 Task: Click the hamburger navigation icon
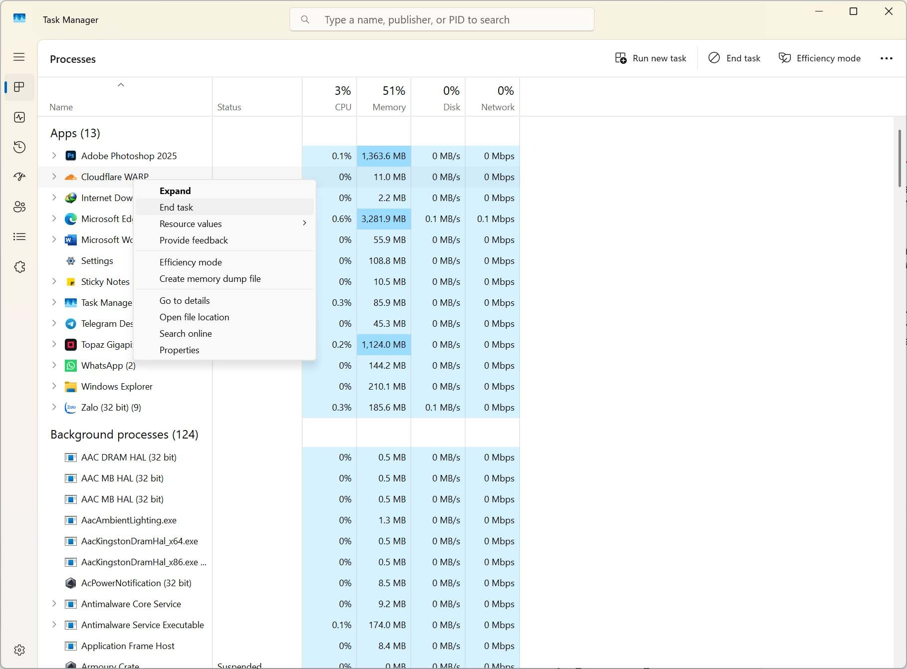[x=19, y=57]
